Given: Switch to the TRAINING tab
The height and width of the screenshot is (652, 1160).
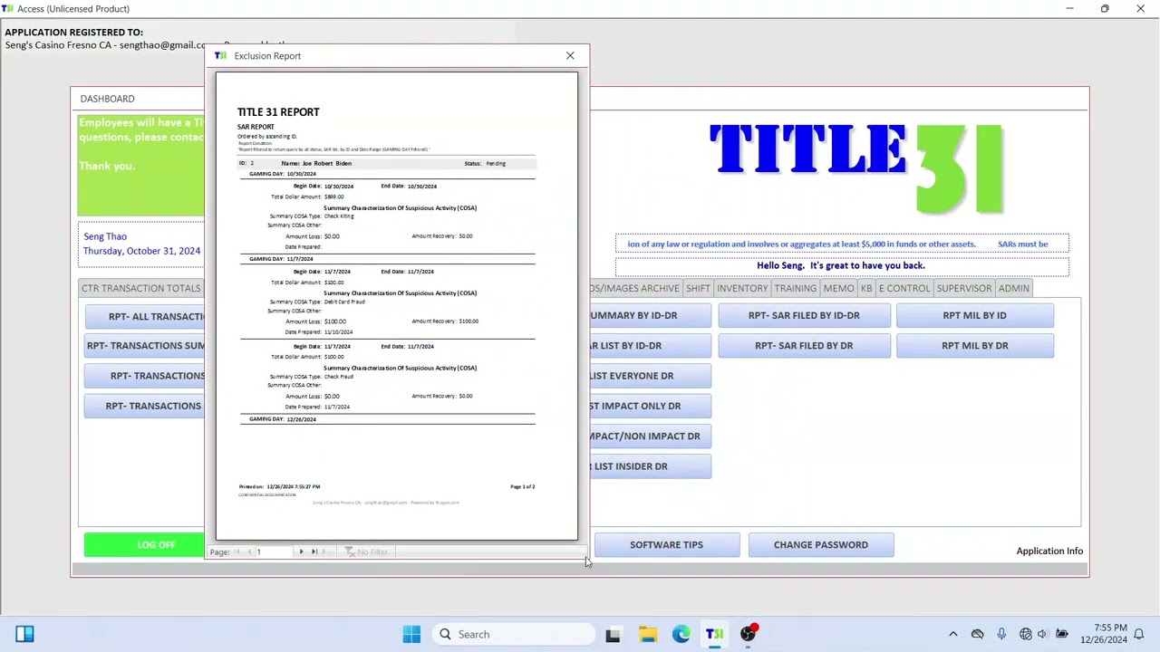Looking at the screenshot, I should point(795,288).
